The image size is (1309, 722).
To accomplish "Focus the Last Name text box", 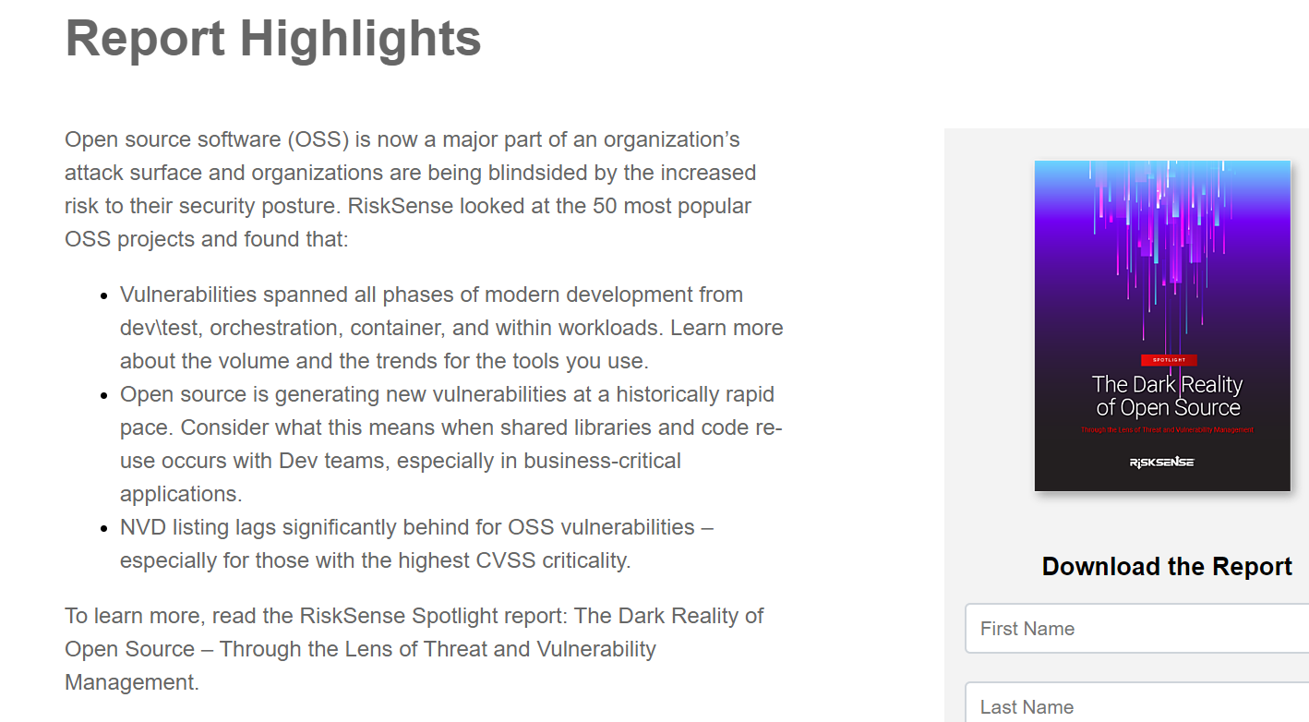I will [1135, 706].
